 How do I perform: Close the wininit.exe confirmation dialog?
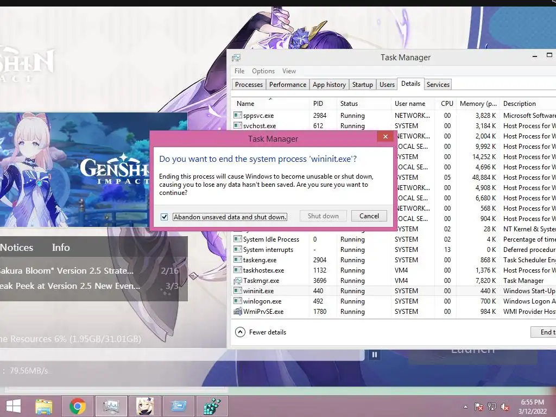coord(386,136)
